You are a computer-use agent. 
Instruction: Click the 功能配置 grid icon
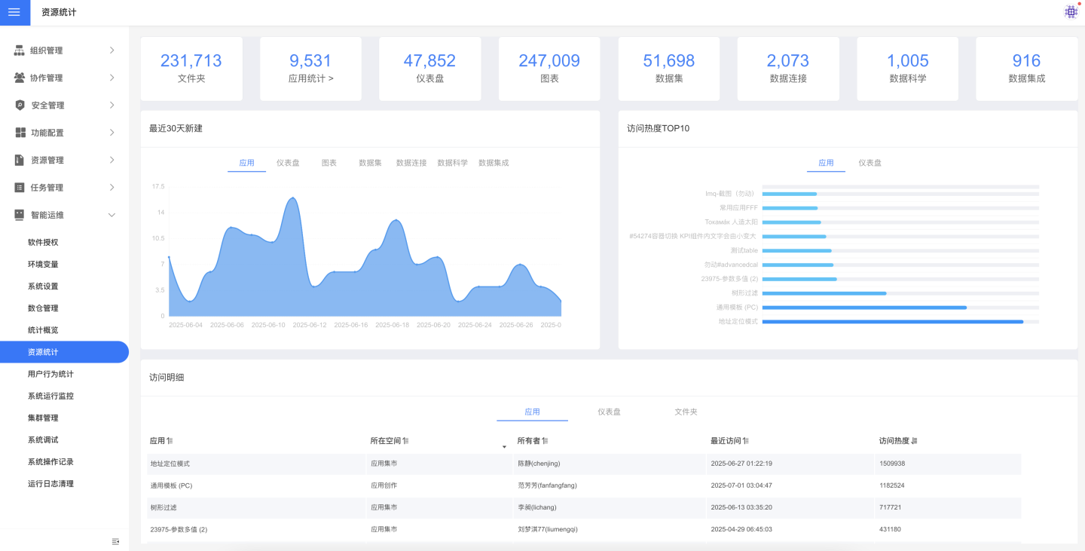pyautogui.click(x=20, y=133)
